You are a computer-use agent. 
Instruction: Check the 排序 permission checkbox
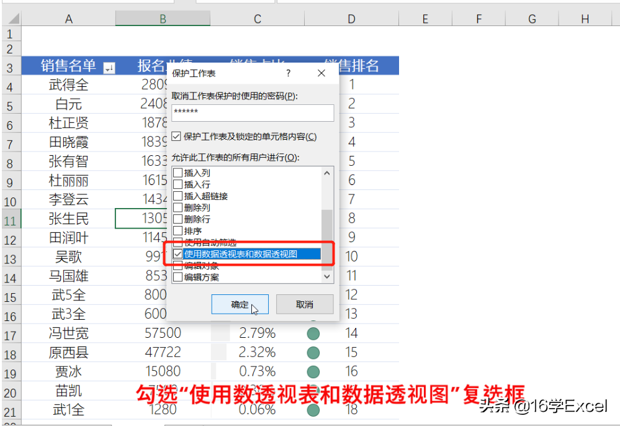tap(178, 230)
